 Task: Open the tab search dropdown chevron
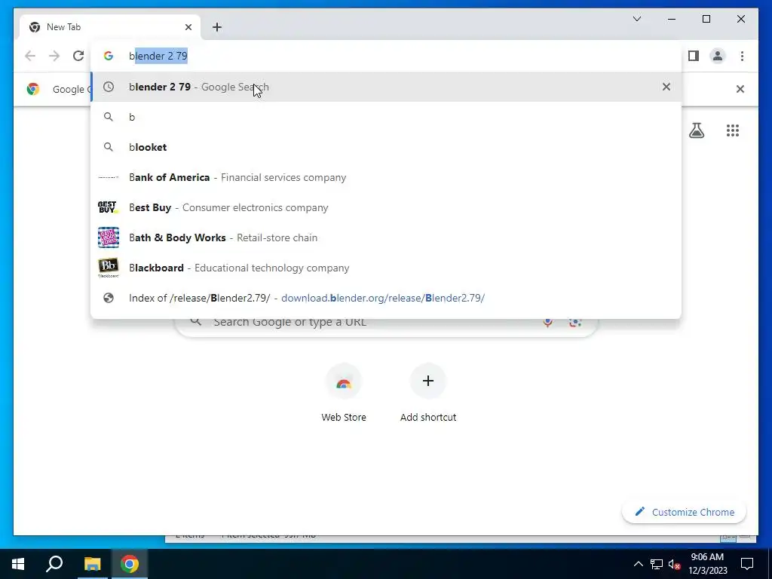tap(636, 19)
